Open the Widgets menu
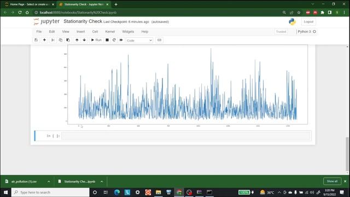This screenshot has width=350, height=197. [x=128, y=32]
